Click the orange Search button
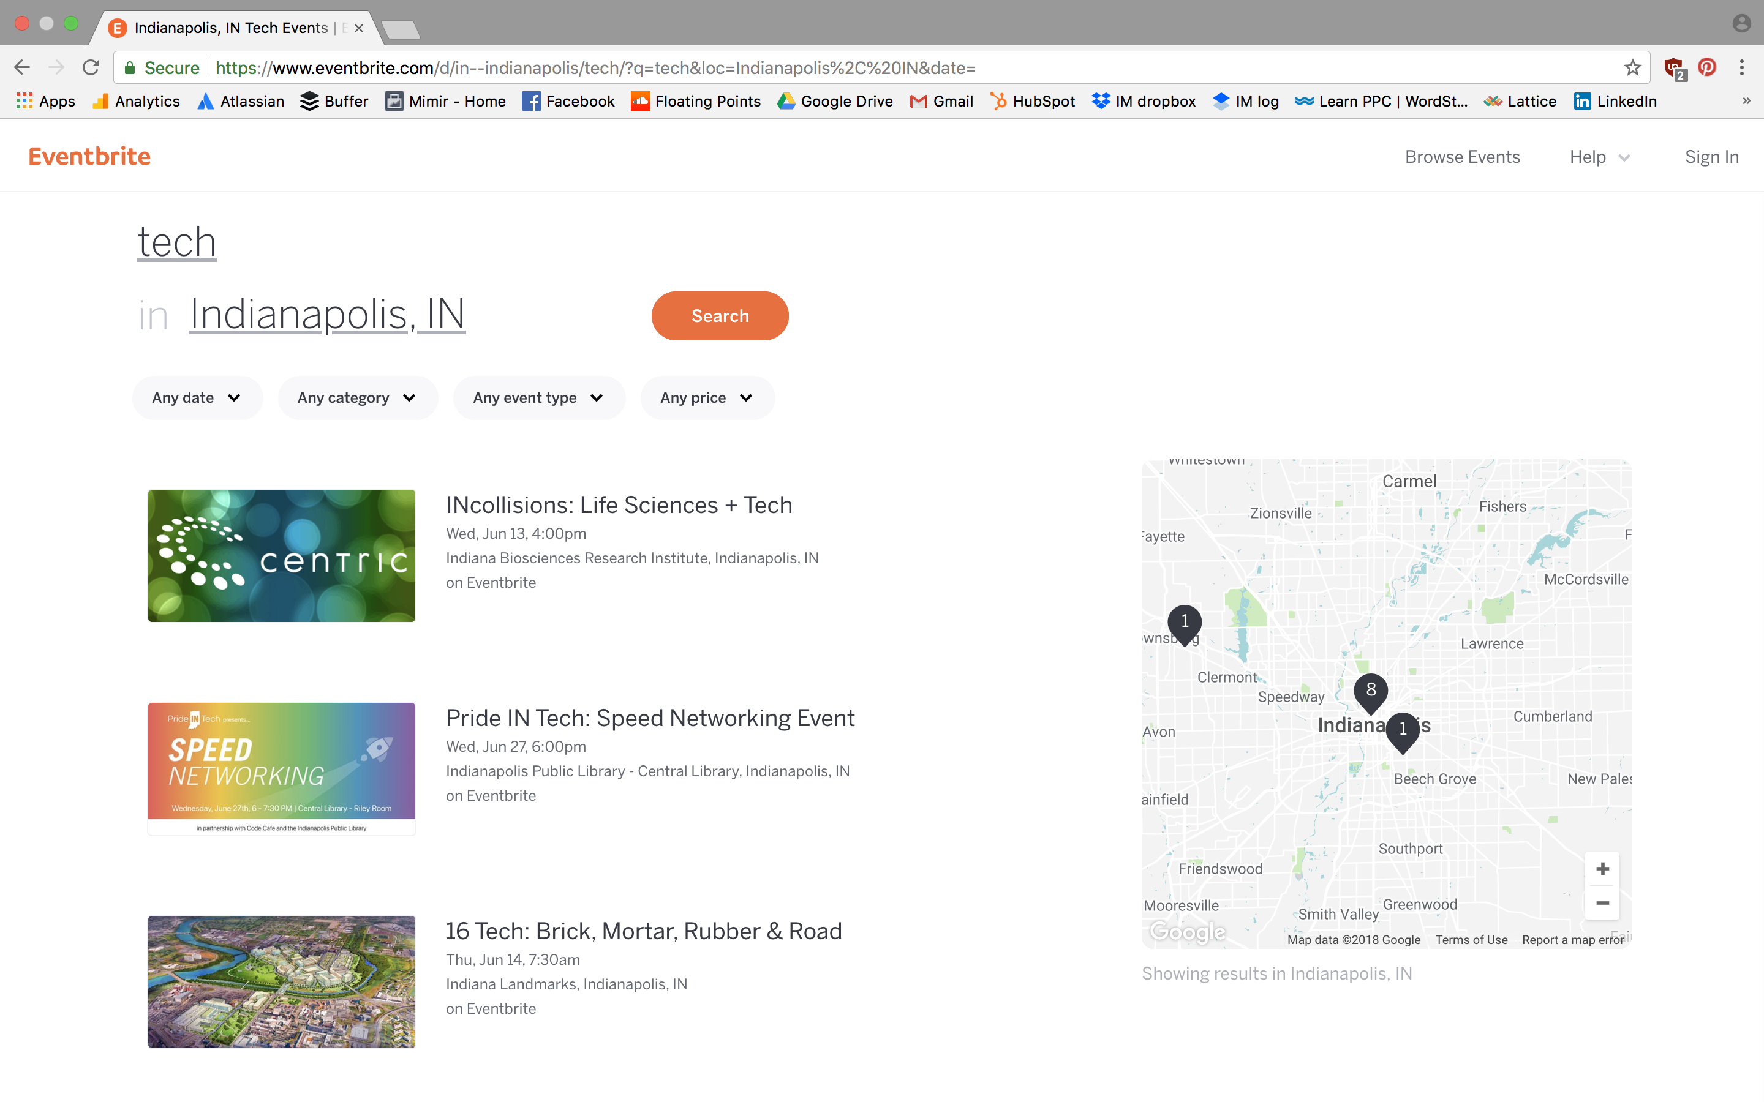The height and width of the screenshot is (1102, 1764). point(720,315)
